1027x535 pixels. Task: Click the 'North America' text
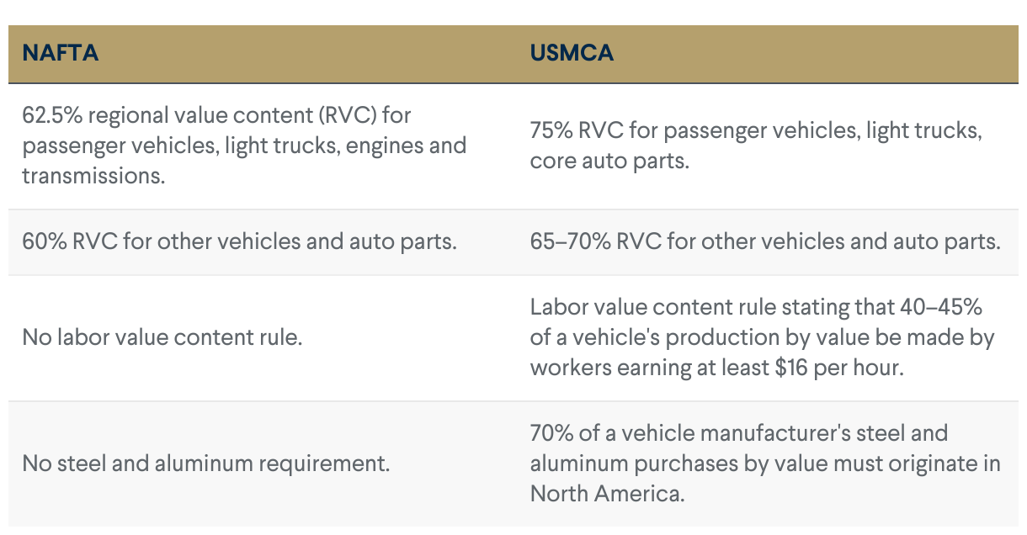(x=604, y=494)
